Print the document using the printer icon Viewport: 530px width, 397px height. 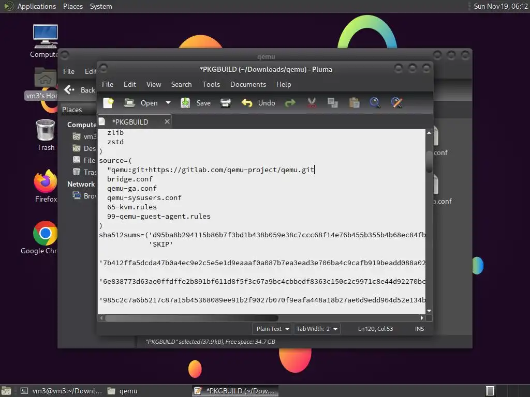[226, 103]
